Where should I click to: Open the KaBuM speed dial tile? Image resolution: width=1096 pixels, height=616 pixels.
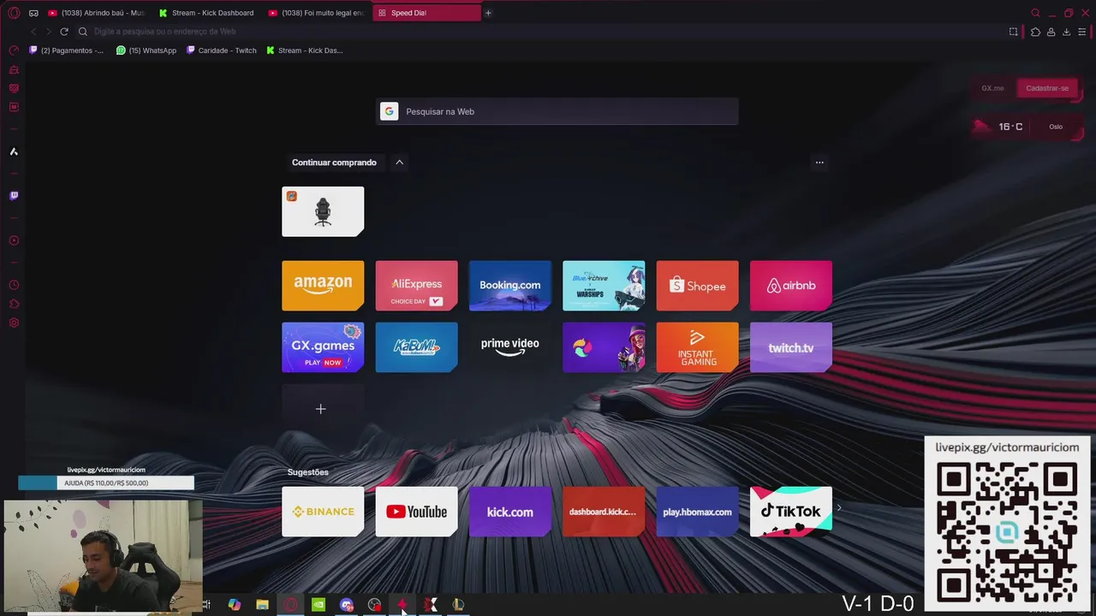pos(416,347)
